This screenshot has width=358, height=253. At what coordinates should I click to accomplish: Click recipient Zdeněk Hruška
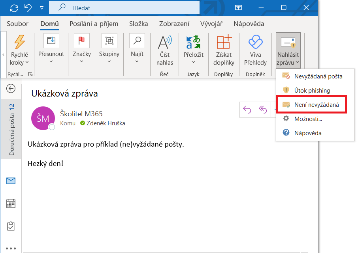pyautogui.click(x=106, y=123)
